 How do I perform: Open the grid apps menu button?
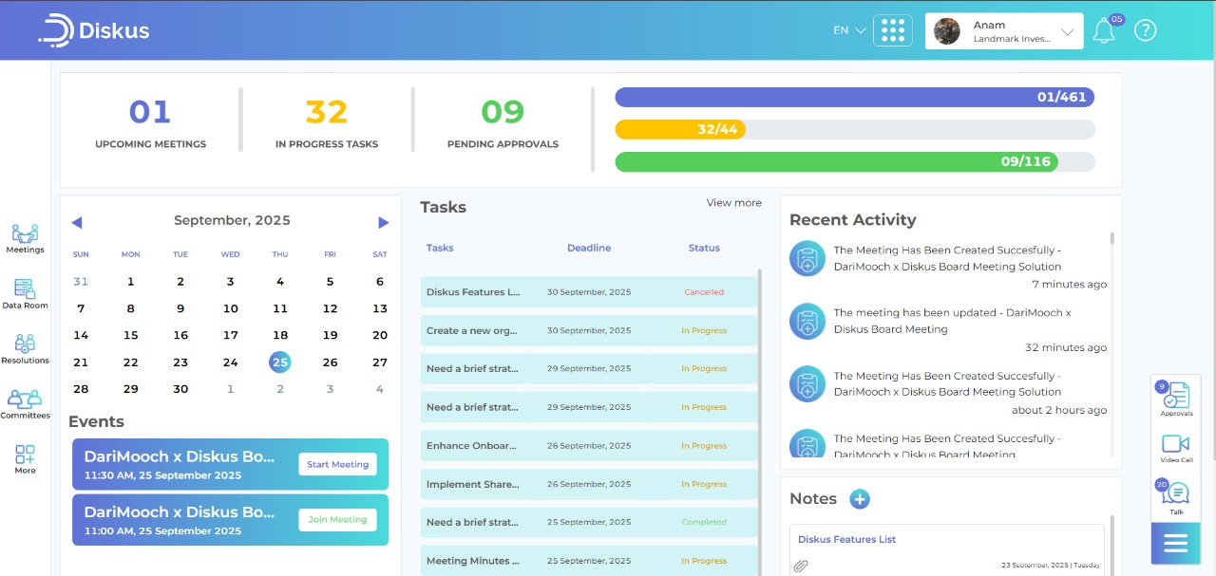(x=892, y=30)
